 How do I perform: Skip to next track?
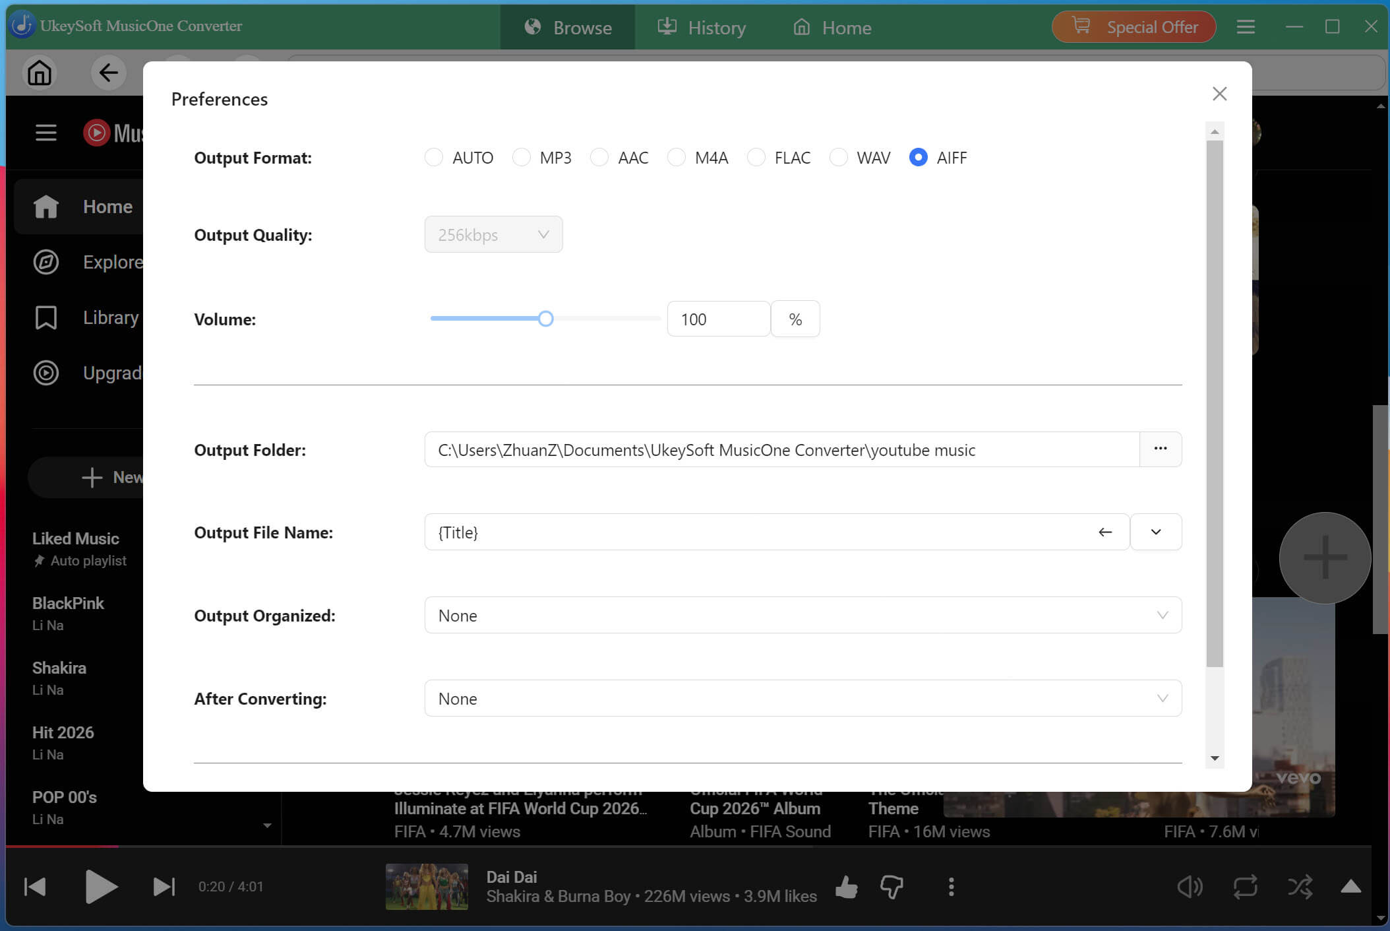coord(164,886)
